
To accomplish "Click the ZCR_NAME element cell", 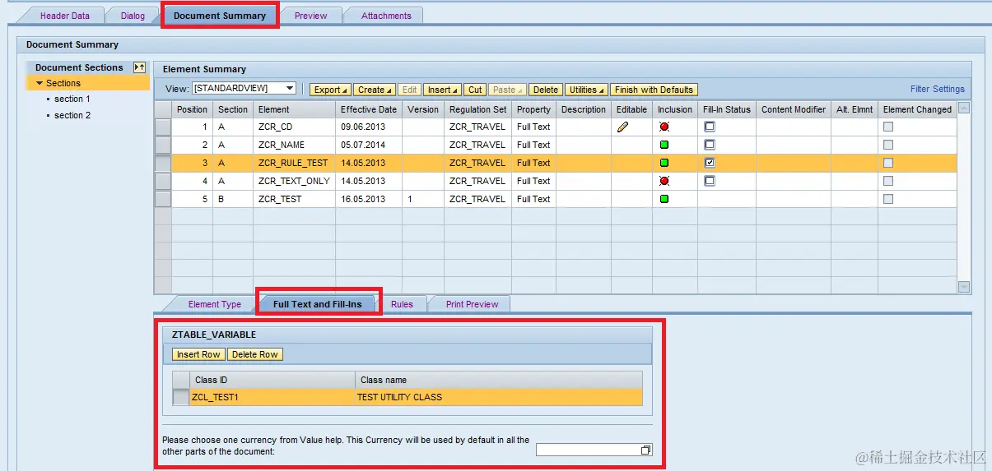I will (294, 145).
